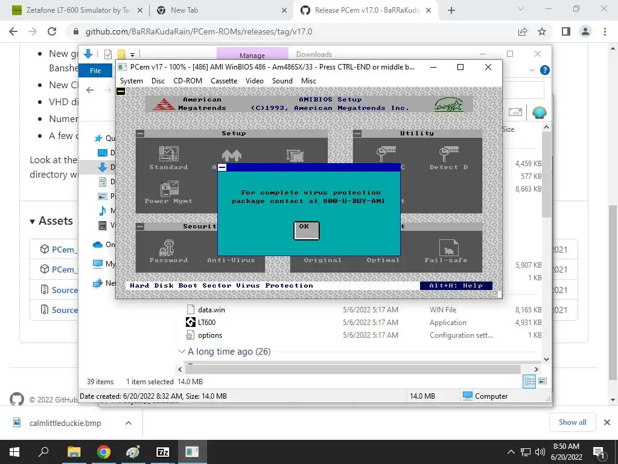Click the Explorer help question mark icon
This screenshot has width=618, height=464.
(x=545, y=70)
